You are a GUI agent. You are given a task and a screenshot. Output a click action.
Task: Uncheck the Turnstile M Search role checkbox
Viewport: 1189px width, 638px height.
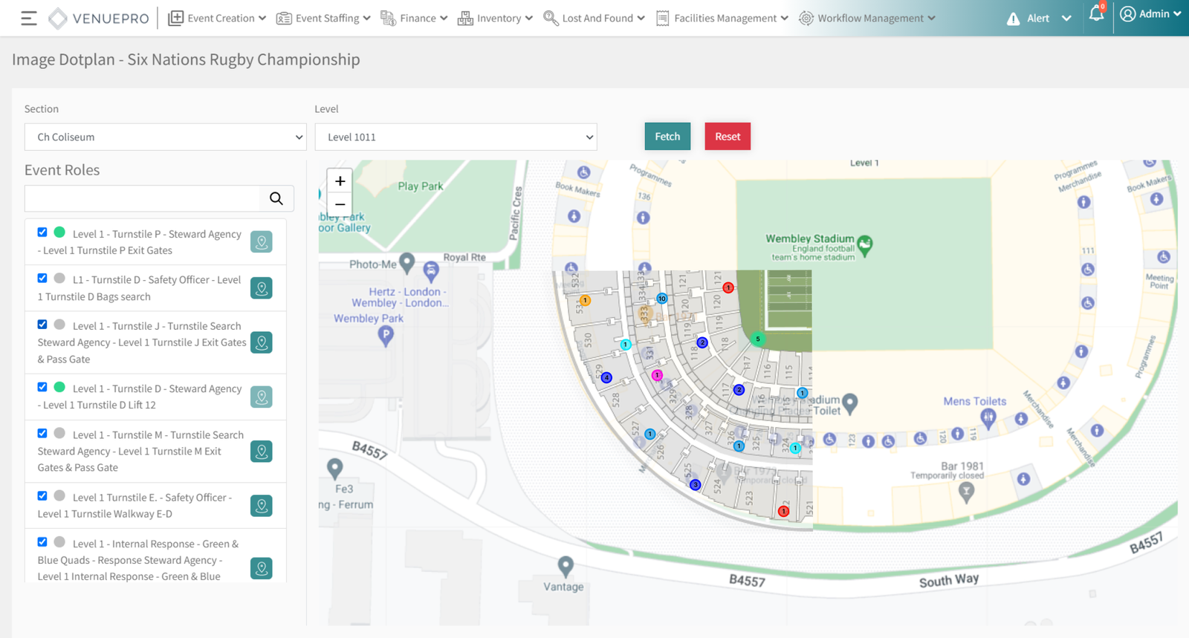click(42, 434)
